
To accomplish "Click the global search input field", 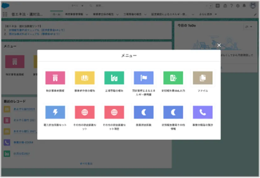I will pos(124,6).
